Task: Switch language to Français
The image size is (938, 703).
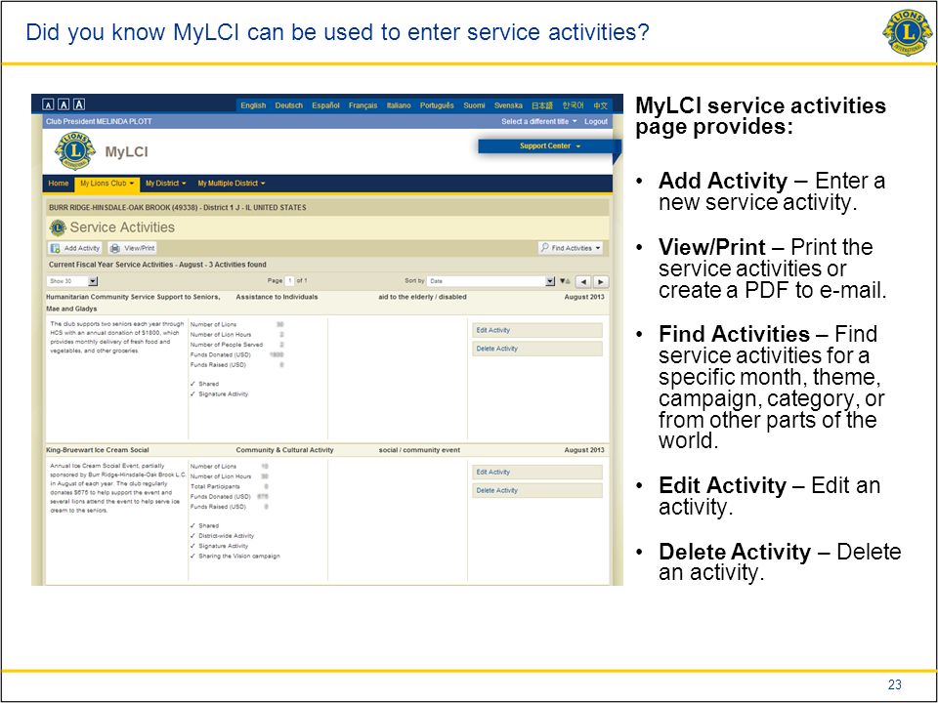Action: (x=363, y=105)
